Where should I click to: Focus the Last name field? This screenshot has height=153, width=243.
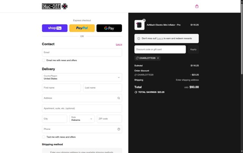(103, 88)
